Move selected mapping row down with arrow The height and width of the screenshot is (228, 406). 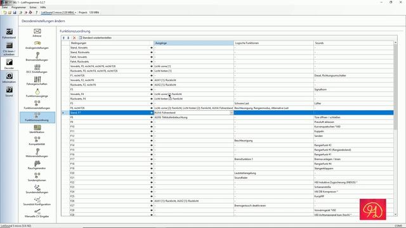point(69,38)
